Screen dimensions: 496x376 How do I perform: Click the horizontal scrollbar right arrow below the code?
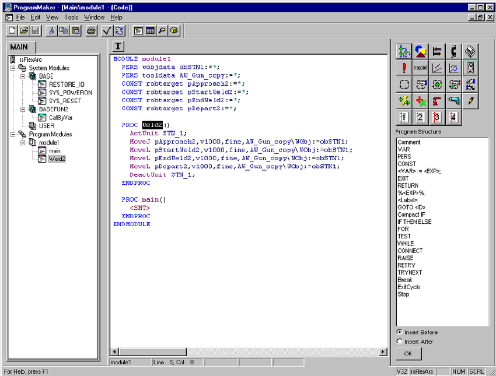383,352
